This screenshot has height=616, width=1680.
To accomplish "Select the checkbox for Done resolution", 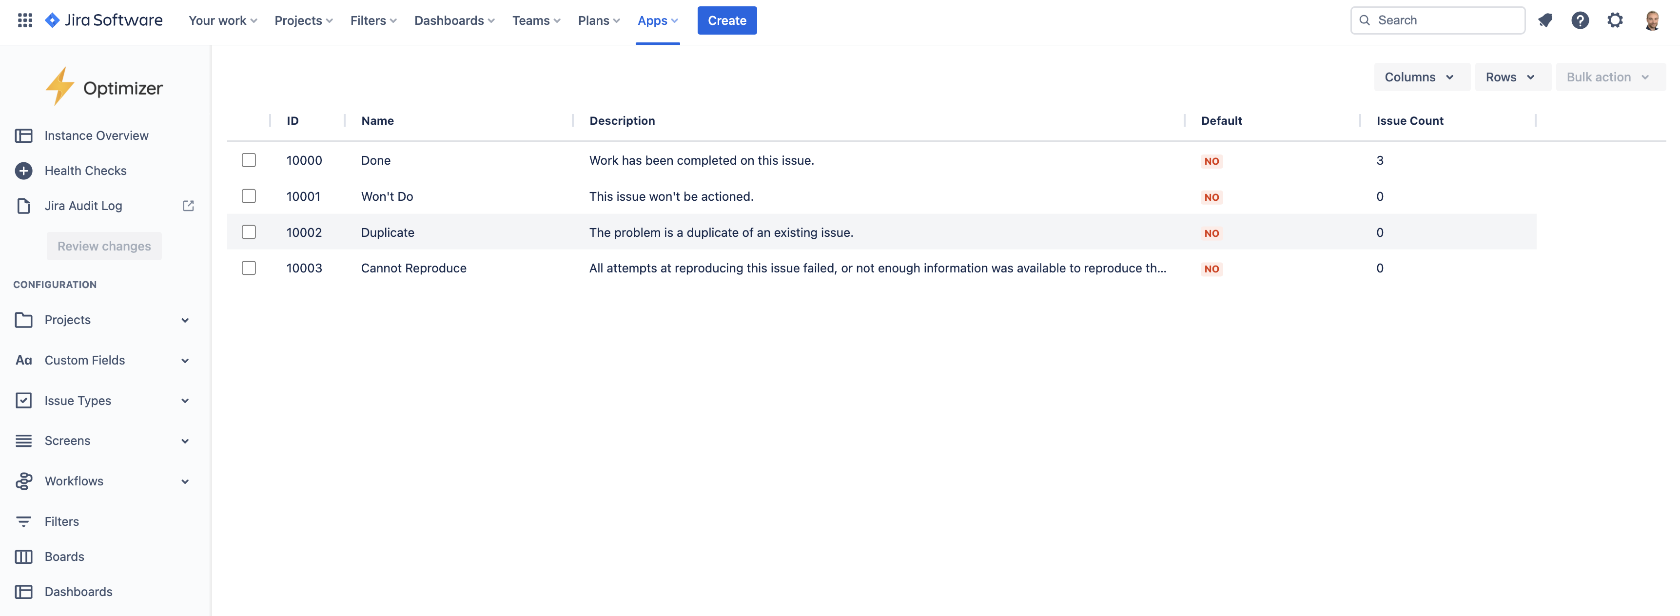I will pyautogui.click(x=249, y=160).
